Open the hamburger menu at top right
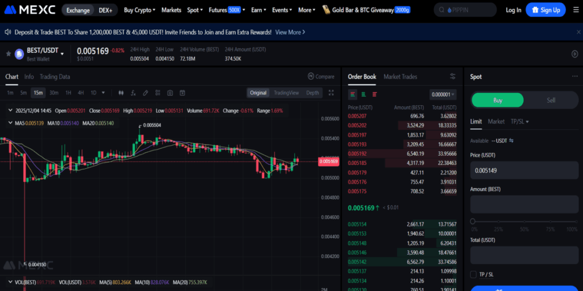 pyautogui.click(x=576, y=10)
